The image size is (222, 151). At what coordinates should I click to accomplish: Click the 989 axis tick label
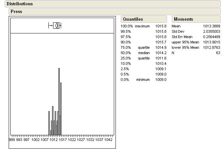[12, 140]
